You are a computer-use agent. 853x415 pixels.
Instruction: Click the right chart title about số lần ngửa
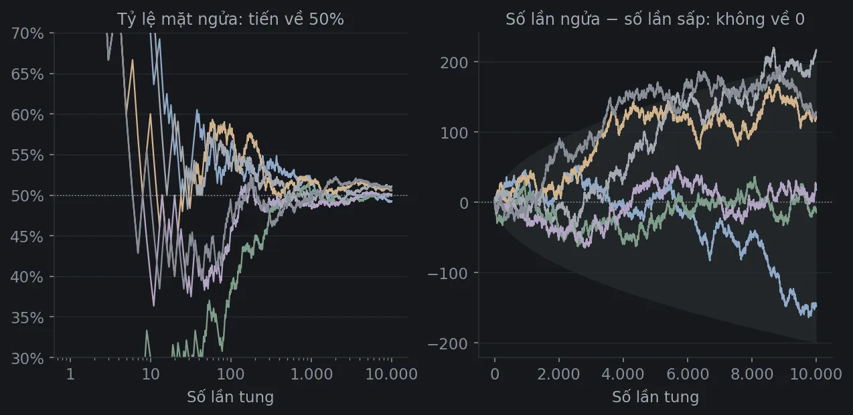[655, 19]
